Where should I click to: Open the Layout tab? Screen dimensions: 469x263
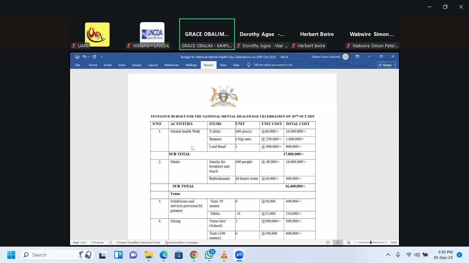pos(153,65)
